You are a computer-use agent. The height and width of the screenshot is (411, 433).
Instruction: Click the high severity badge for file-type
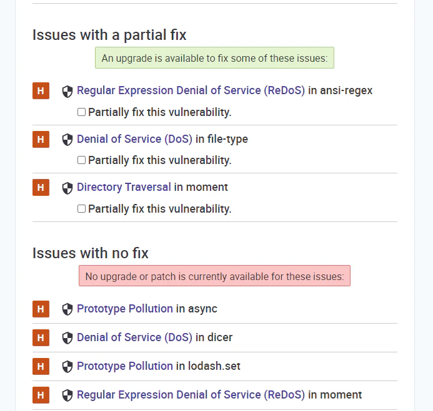[41, 139]
